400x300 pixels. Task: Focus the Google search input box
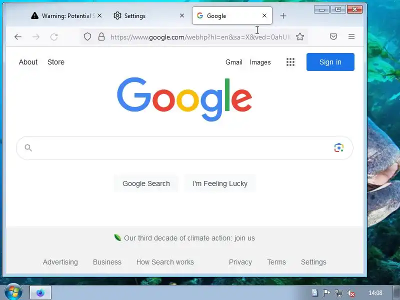184,148
